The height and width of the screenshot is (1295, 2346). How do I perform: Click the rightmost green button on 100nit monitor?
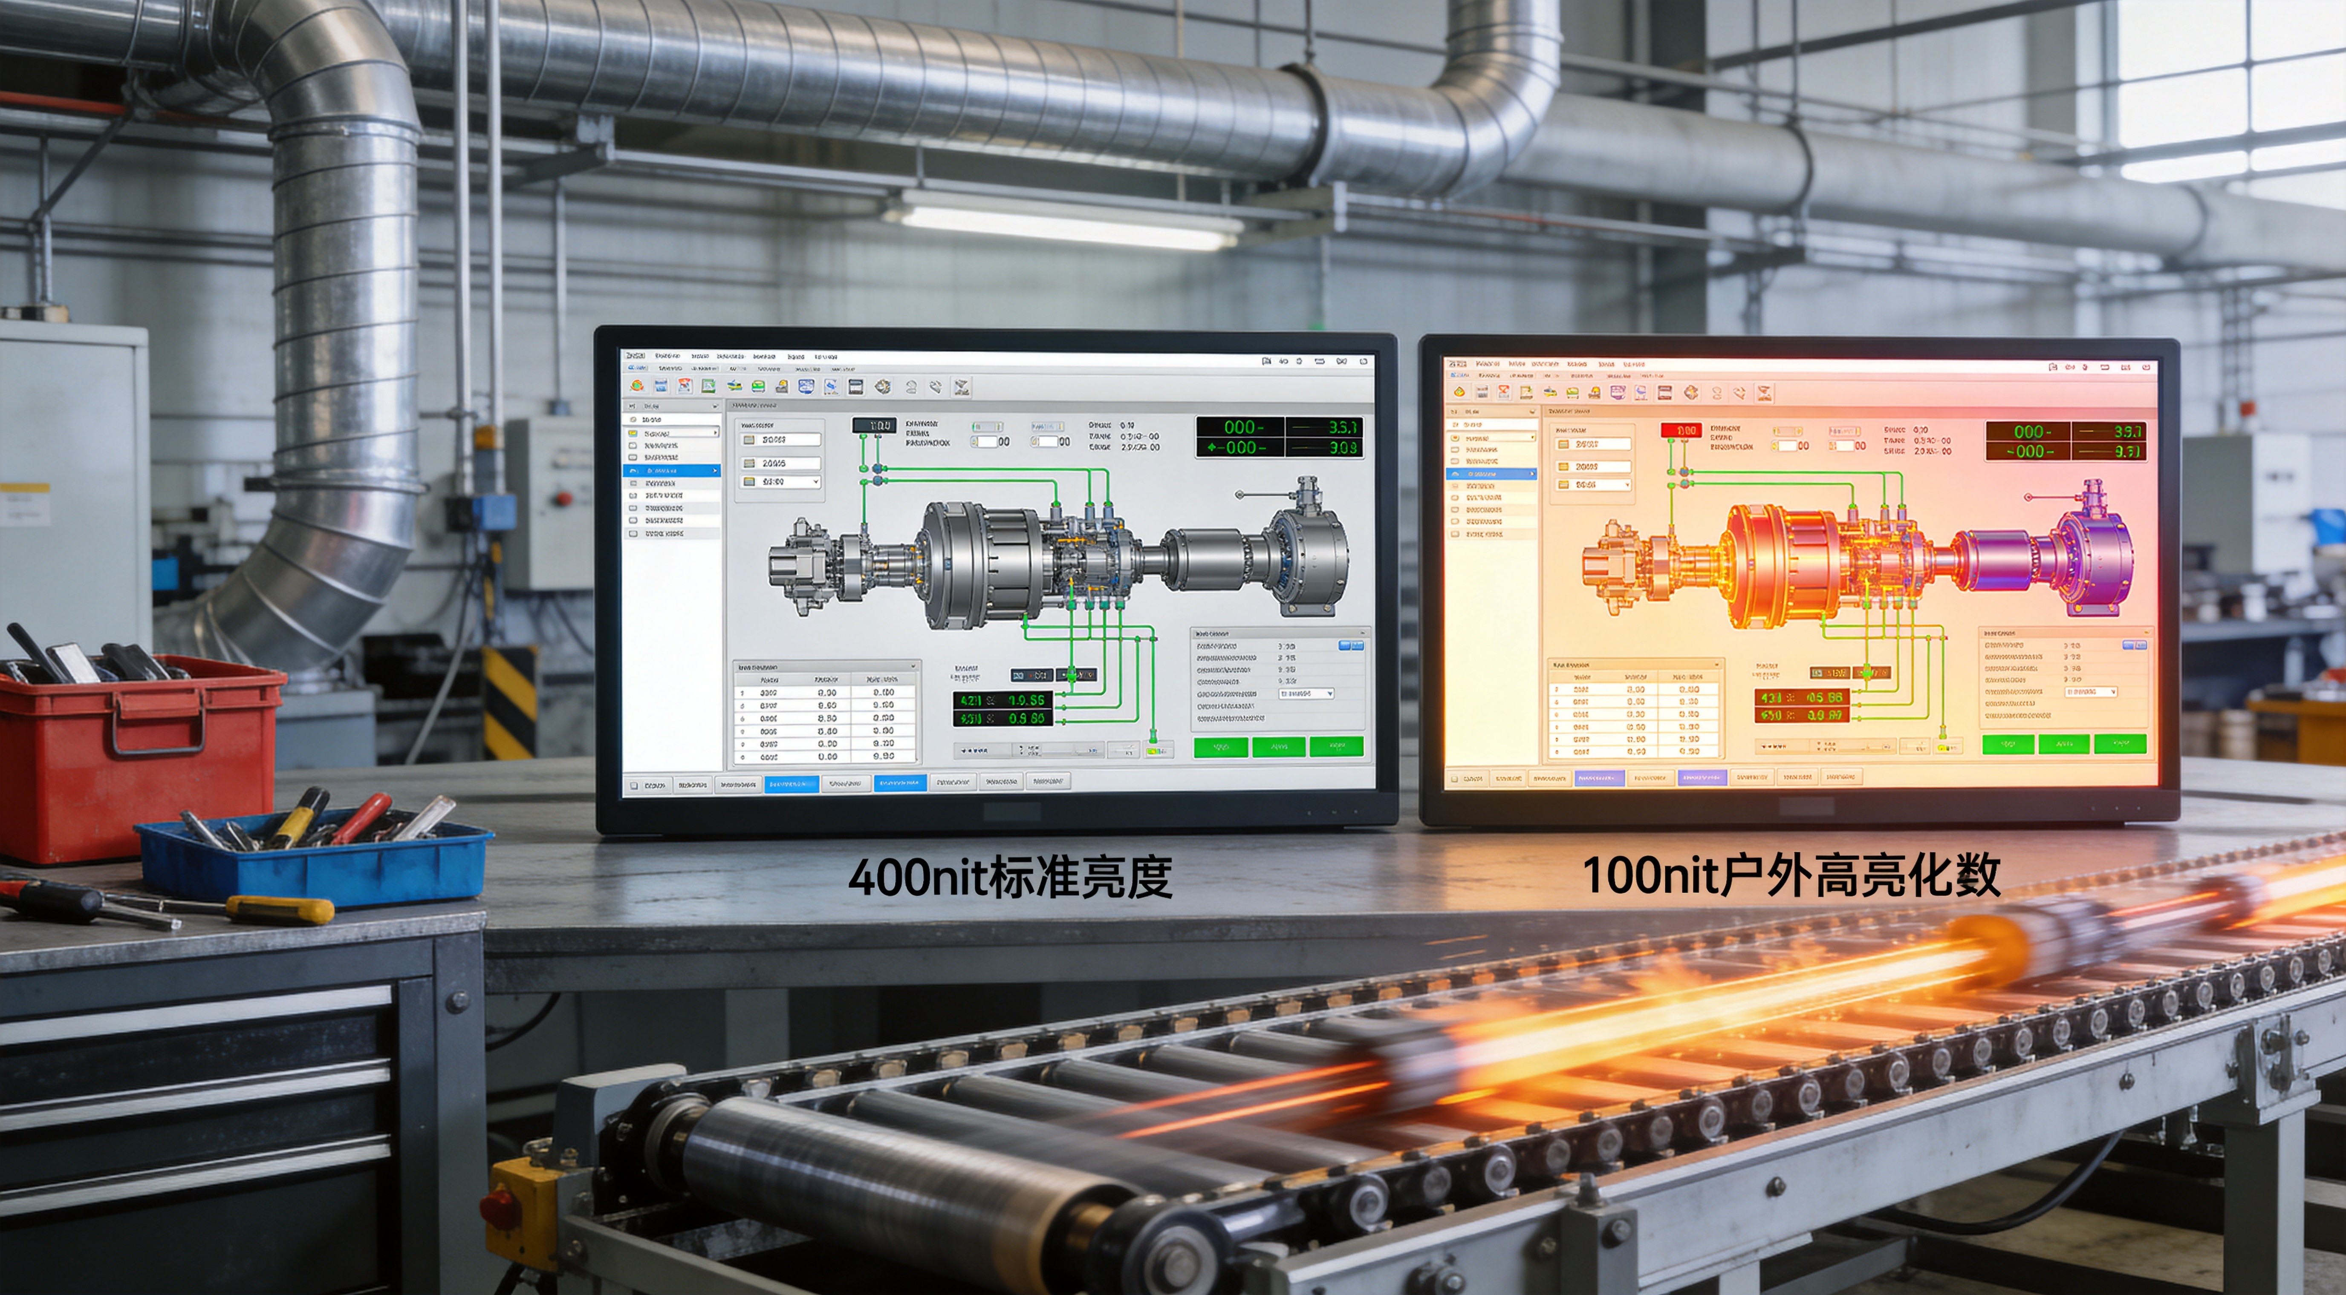tap(2120, 745)
